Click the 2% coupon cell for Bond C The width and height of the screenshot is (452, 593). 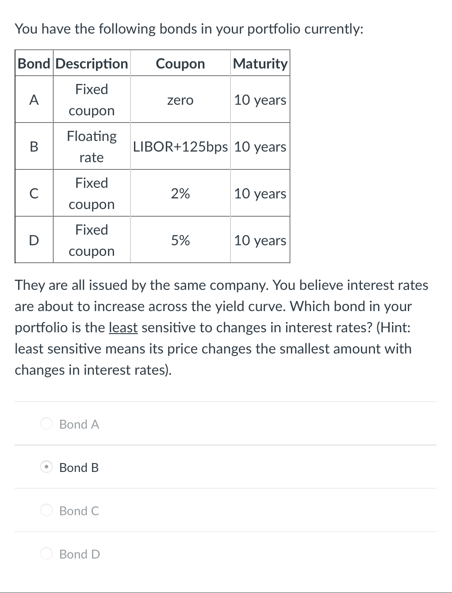tap(180, 194)
